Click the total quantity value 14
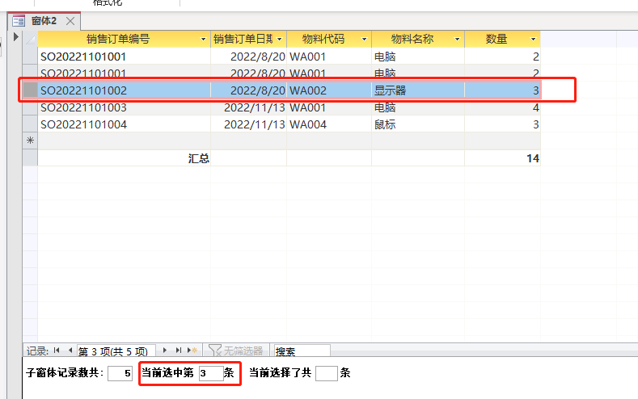The width and height of the screenshot is (638, 399). [533, 158]
